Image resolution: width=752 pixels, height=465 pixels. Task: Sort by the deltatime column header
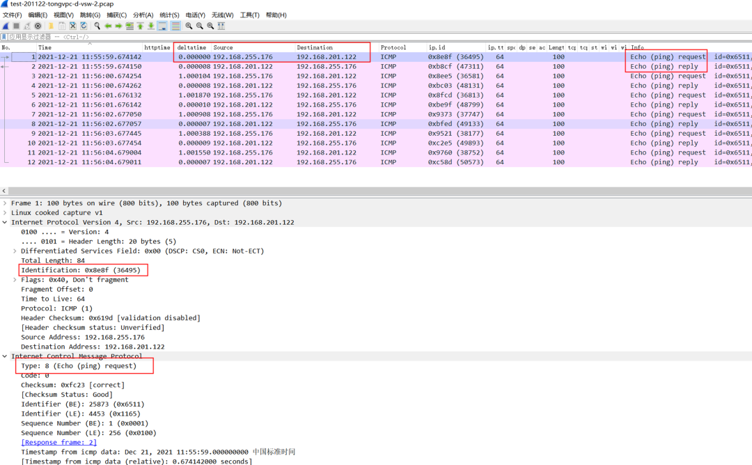tap(194, 47)
